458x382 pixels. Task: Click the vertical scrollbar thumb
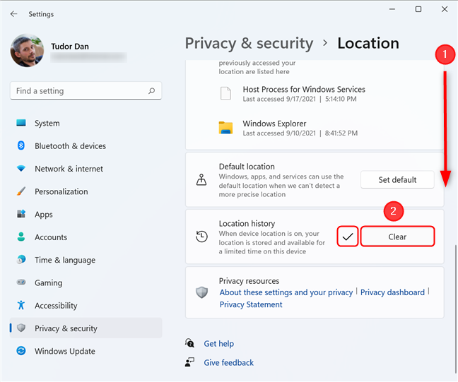(455, 309)
